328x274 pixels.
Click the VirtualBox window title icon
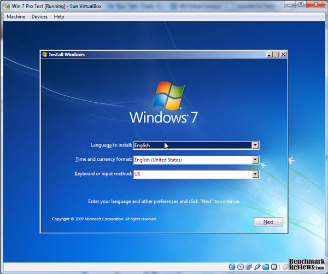[x=7, y=6]
